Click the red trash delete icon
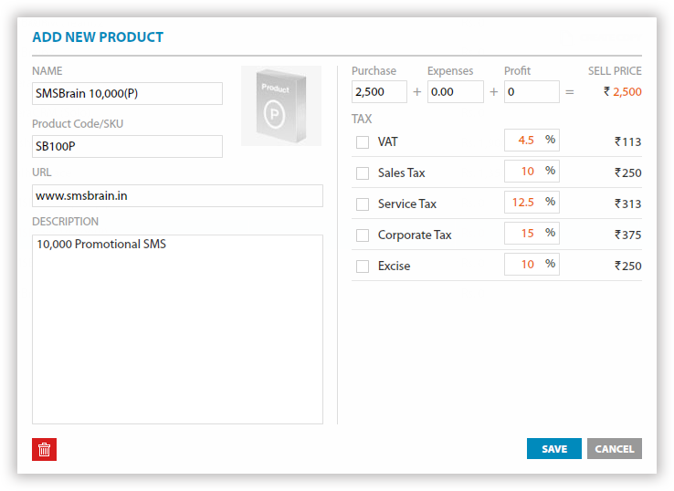Screen dimensions: 674x491 tap(44, 449)
